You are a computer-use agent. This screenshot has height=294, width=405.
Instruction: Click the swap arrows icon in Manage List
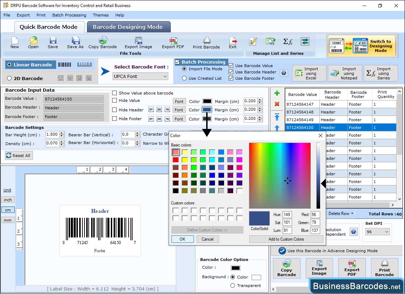305,41
